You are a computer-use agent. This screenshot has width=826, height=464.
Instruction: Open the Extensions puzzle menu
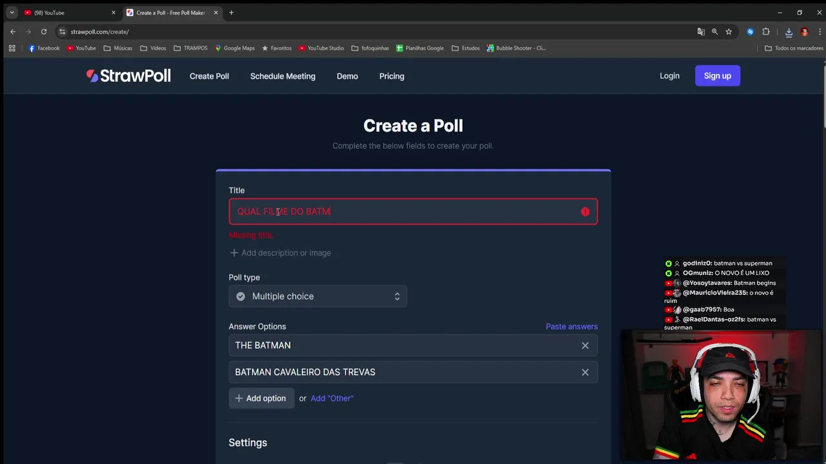[x=766, y=32]
